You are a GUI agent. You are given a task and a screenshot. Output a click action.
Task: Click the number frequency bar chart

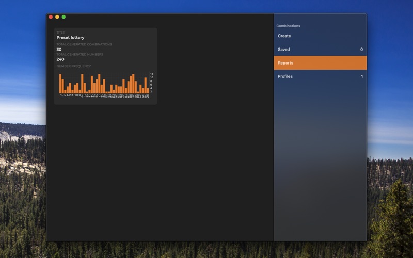click(105, 85)
